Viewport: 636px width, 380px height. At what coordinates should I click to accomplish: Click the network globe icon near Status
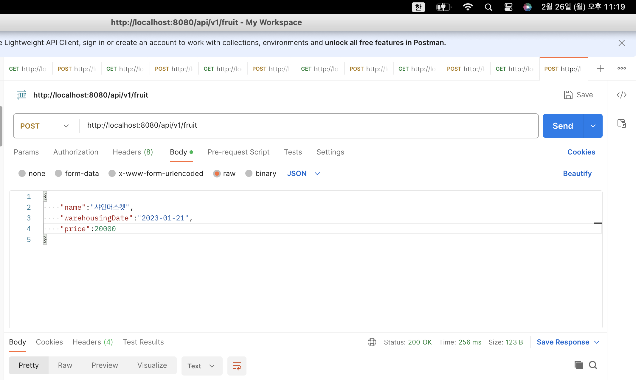point(372,342)
